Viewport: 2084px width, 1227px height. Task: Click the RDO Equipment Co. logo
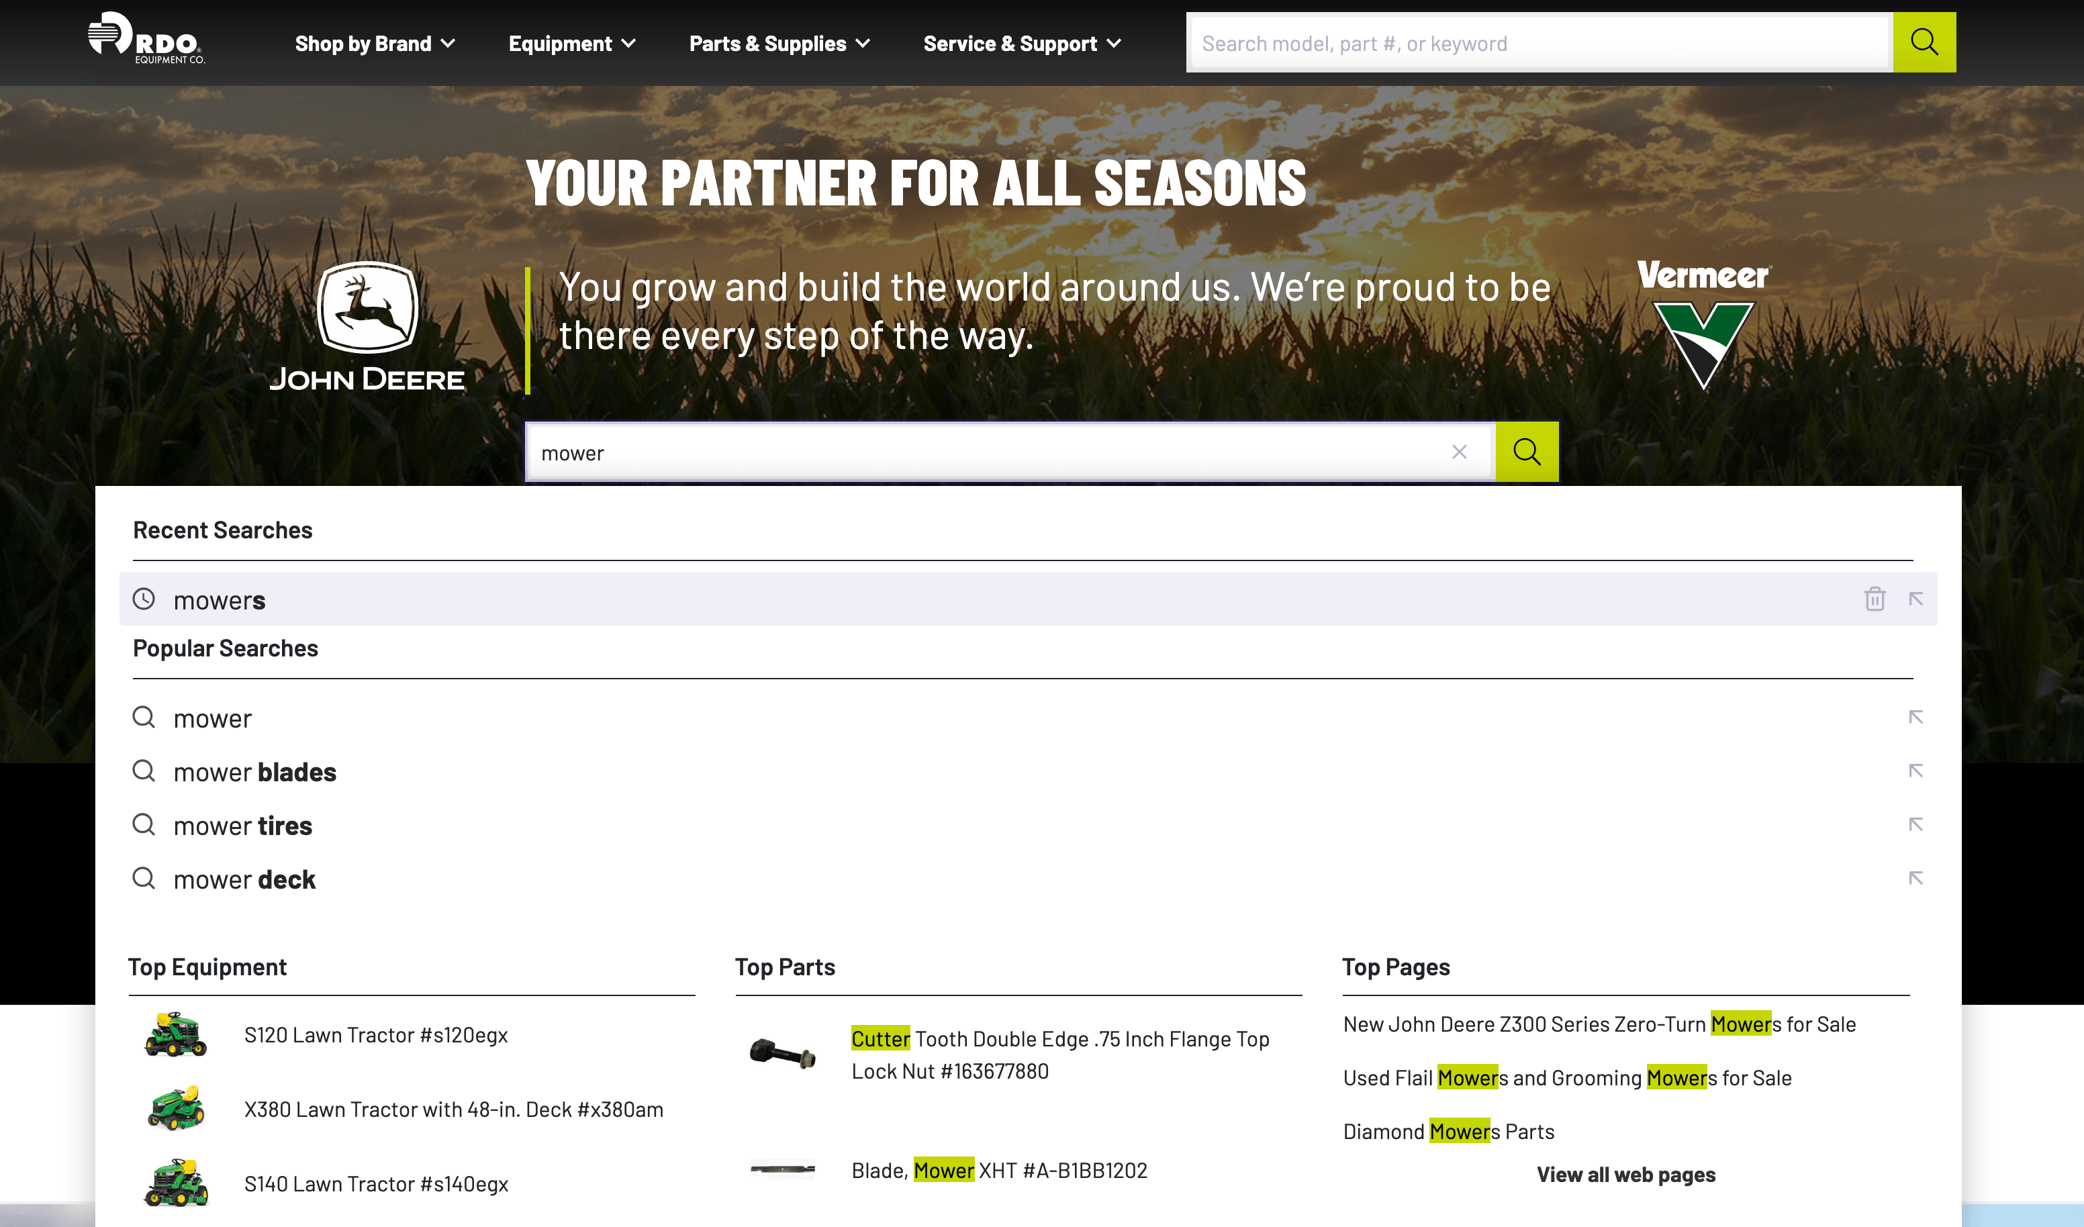click(x=146, y=42)
